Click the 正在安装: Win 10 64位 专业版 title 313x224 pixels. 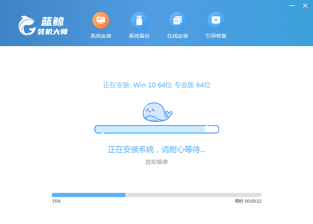pos(157,85)
